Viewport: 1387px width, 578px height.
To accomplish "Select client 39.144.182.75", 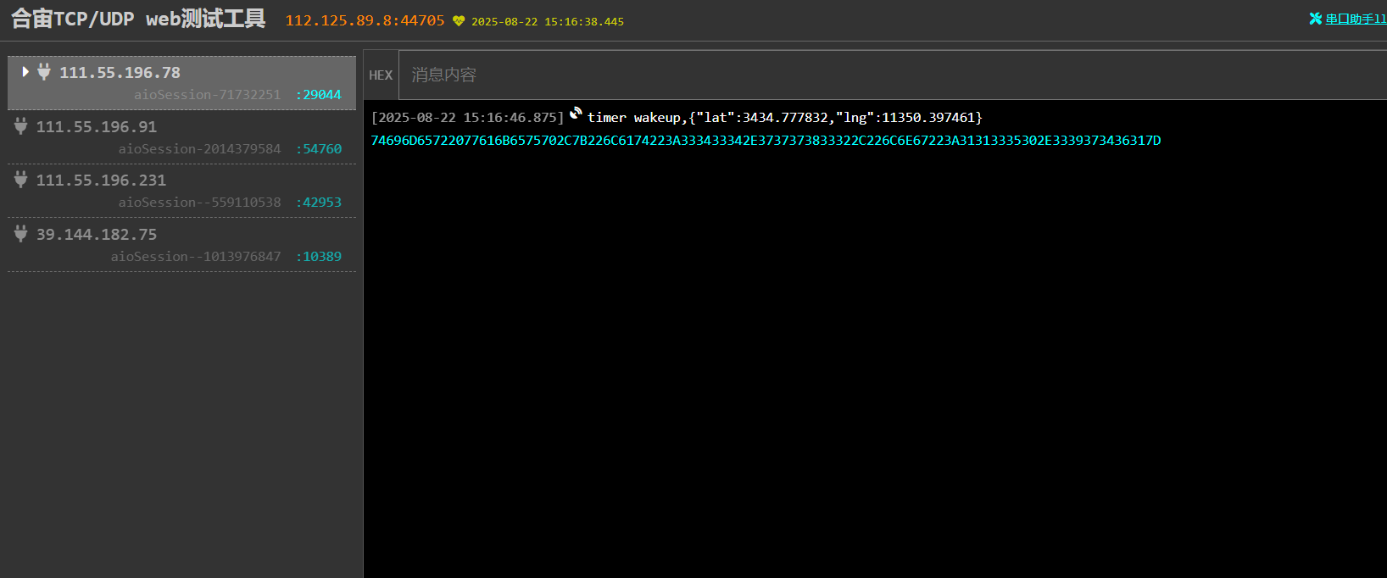I will 181,245.
